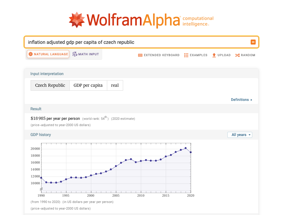282x215 pixels.
Task: Select Natural Language input mode
Action: point(48,54)
